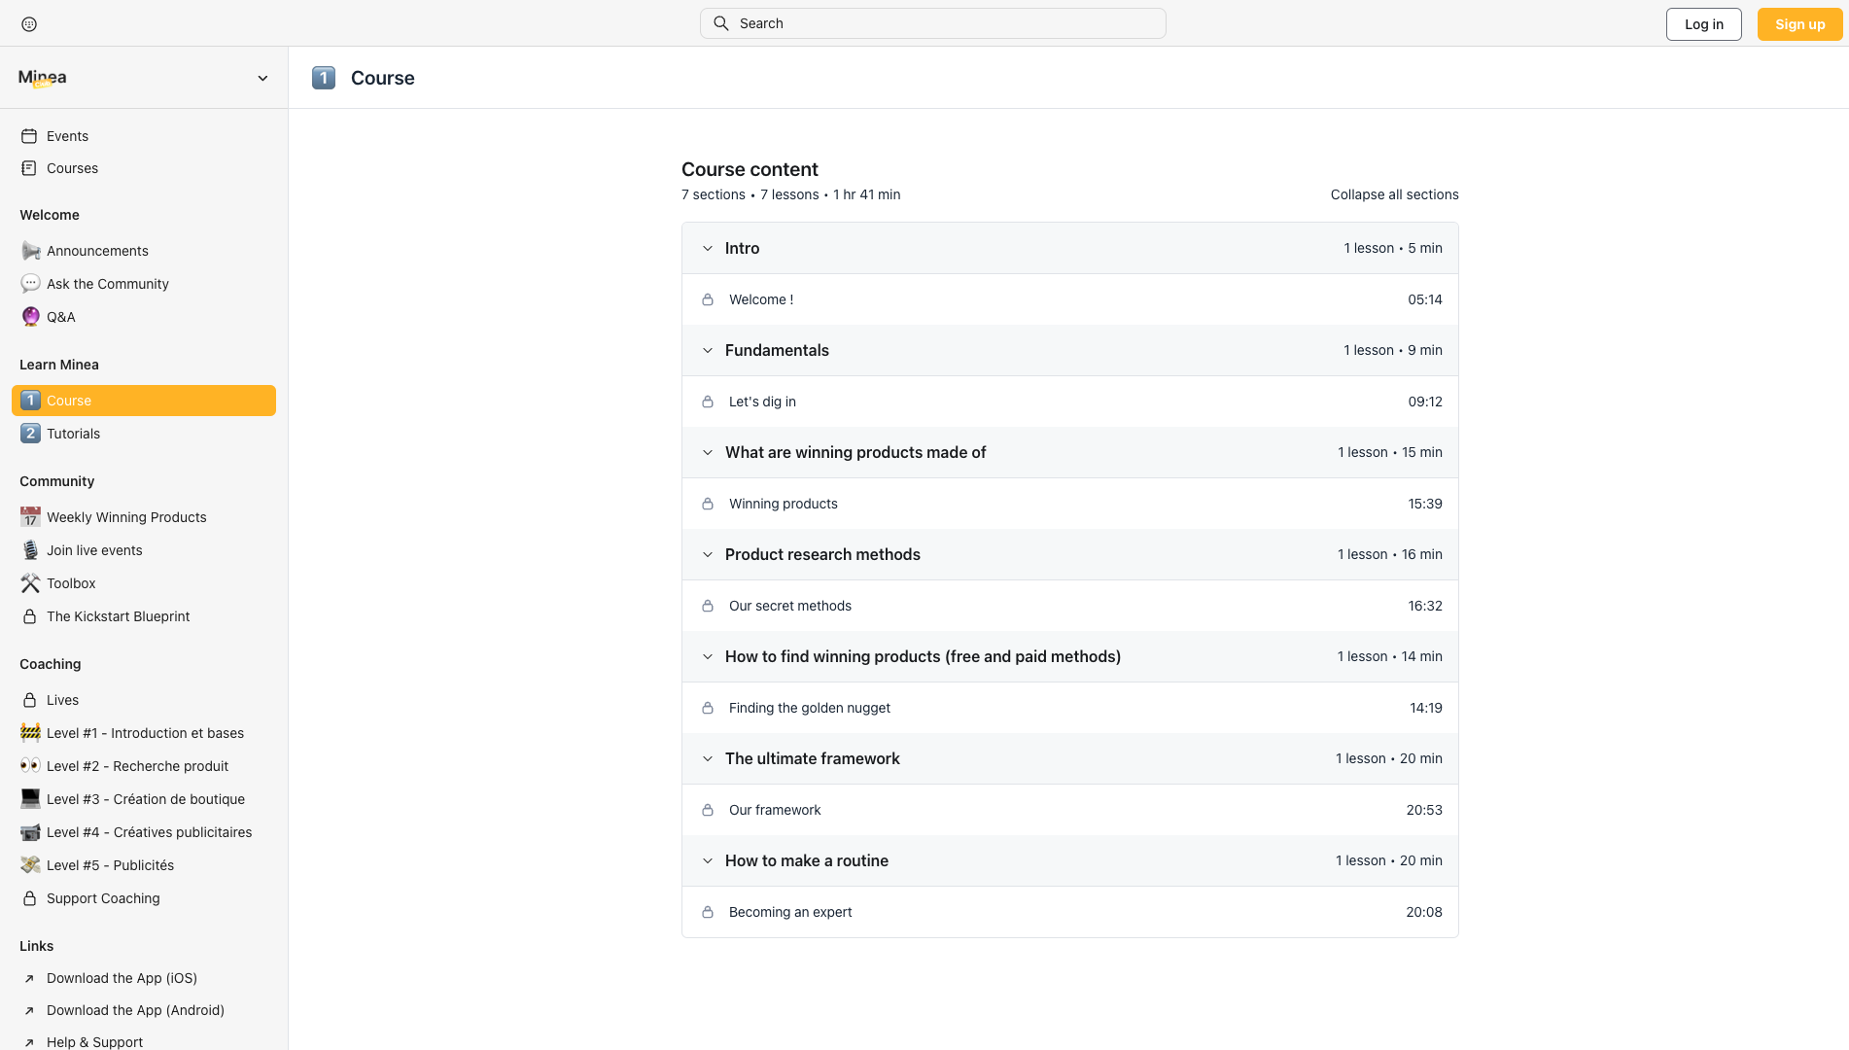Click the Q&A crystal ball icon

30,317
